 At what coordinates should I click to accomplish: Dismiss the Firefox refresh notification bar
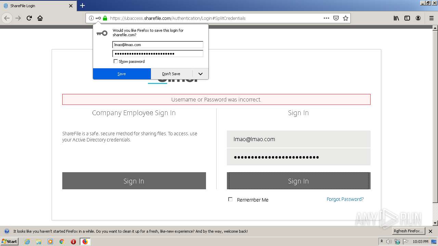coord(430,231)
